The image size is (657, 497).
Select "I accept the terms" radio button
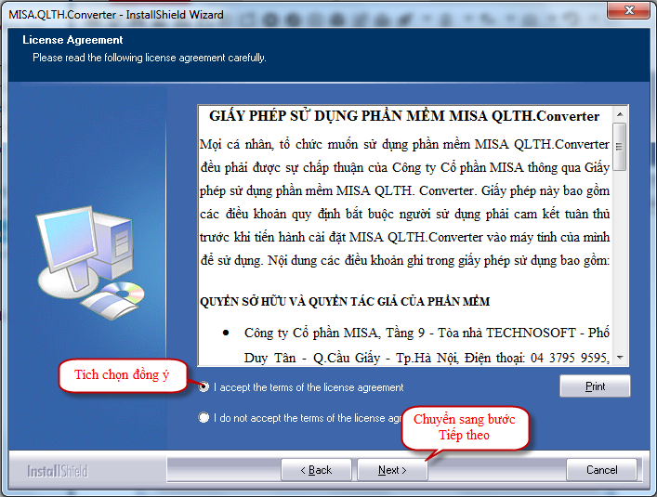coord(204,386)
